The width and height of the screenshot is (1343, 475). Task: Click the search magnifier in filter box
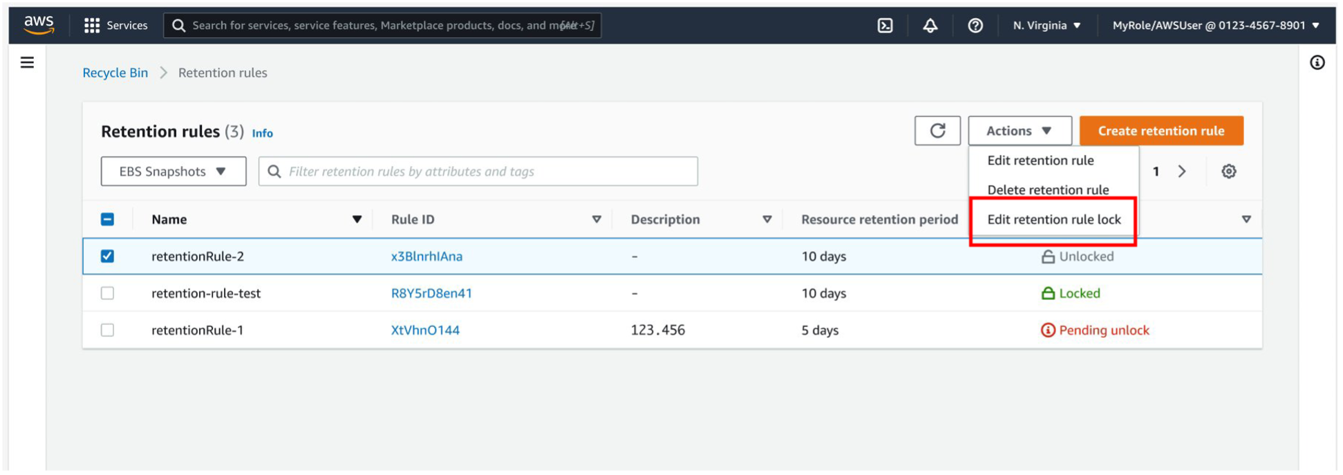(x=274, y=171)
